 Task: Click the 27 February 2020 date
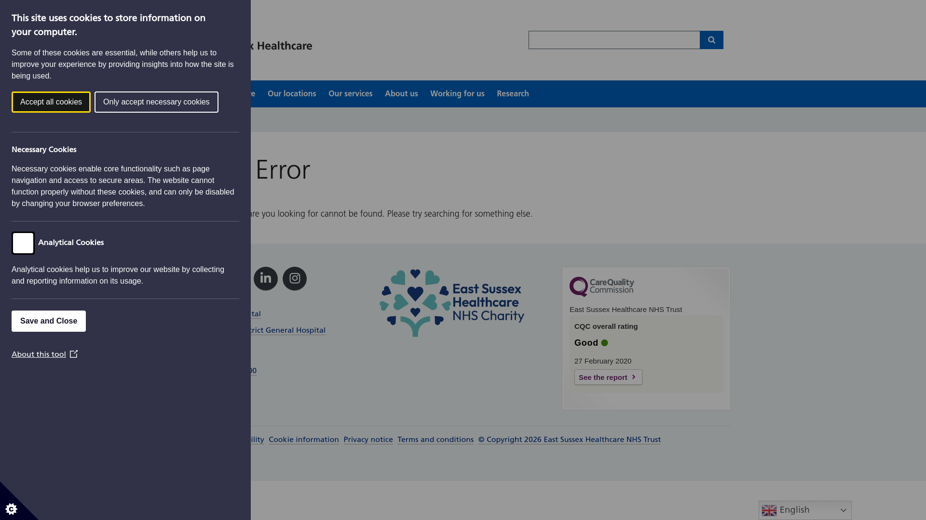point(603,361)
